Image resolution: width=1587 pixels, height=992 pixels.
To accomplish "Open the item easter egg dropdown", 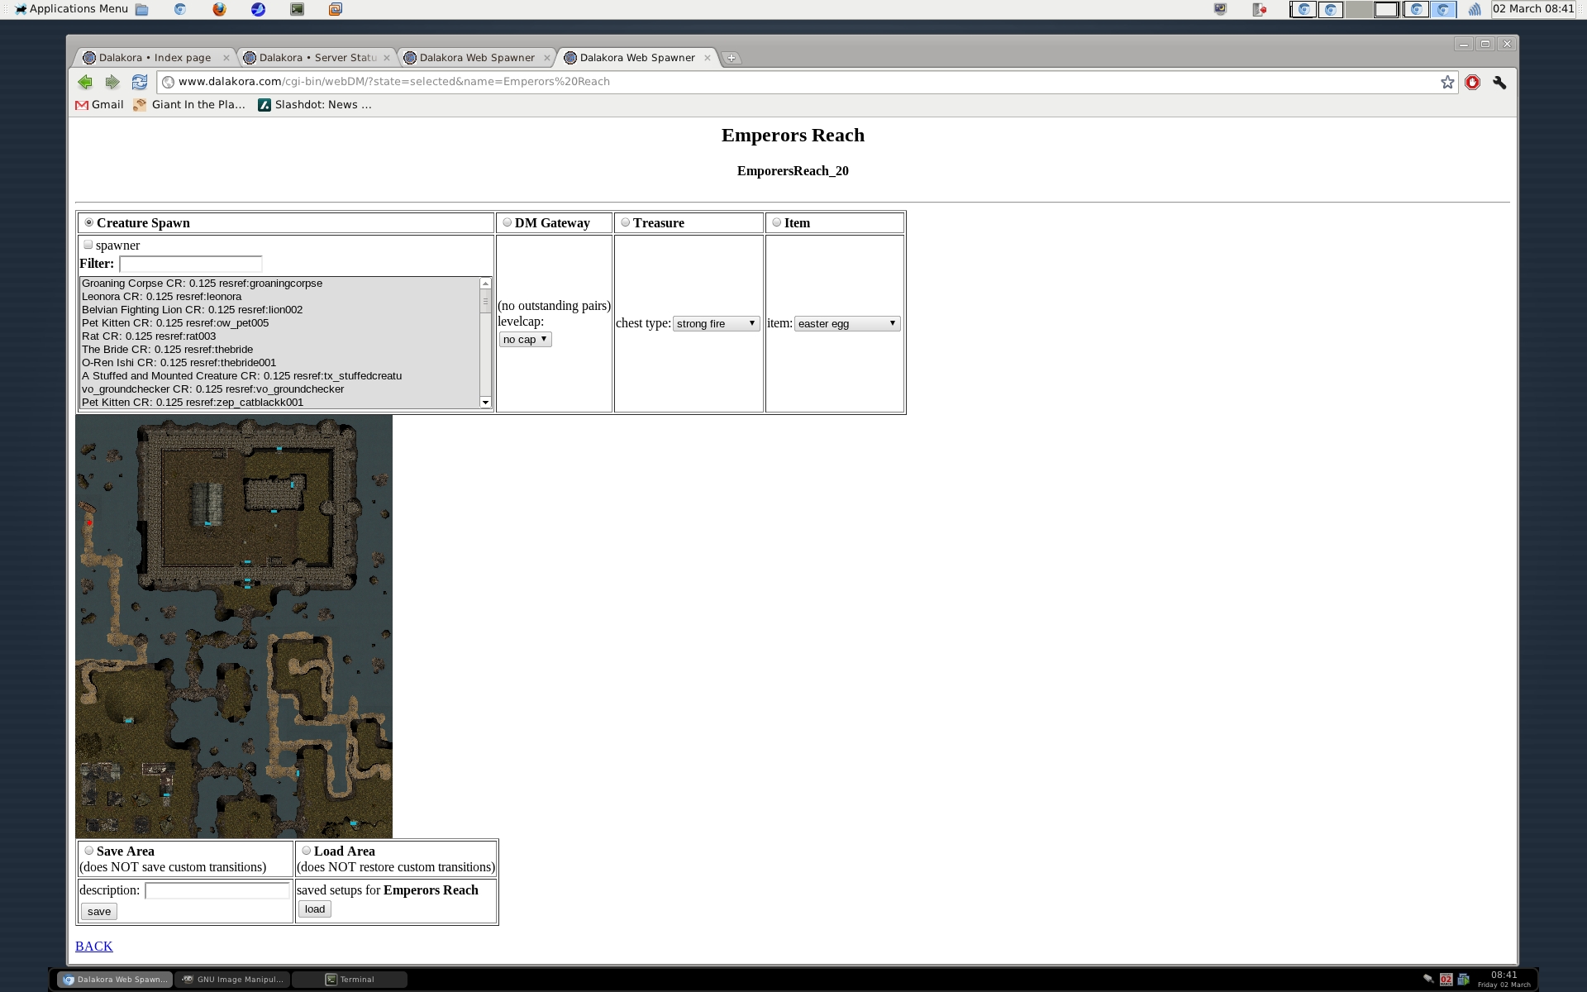I will click(x=847, y=323).
